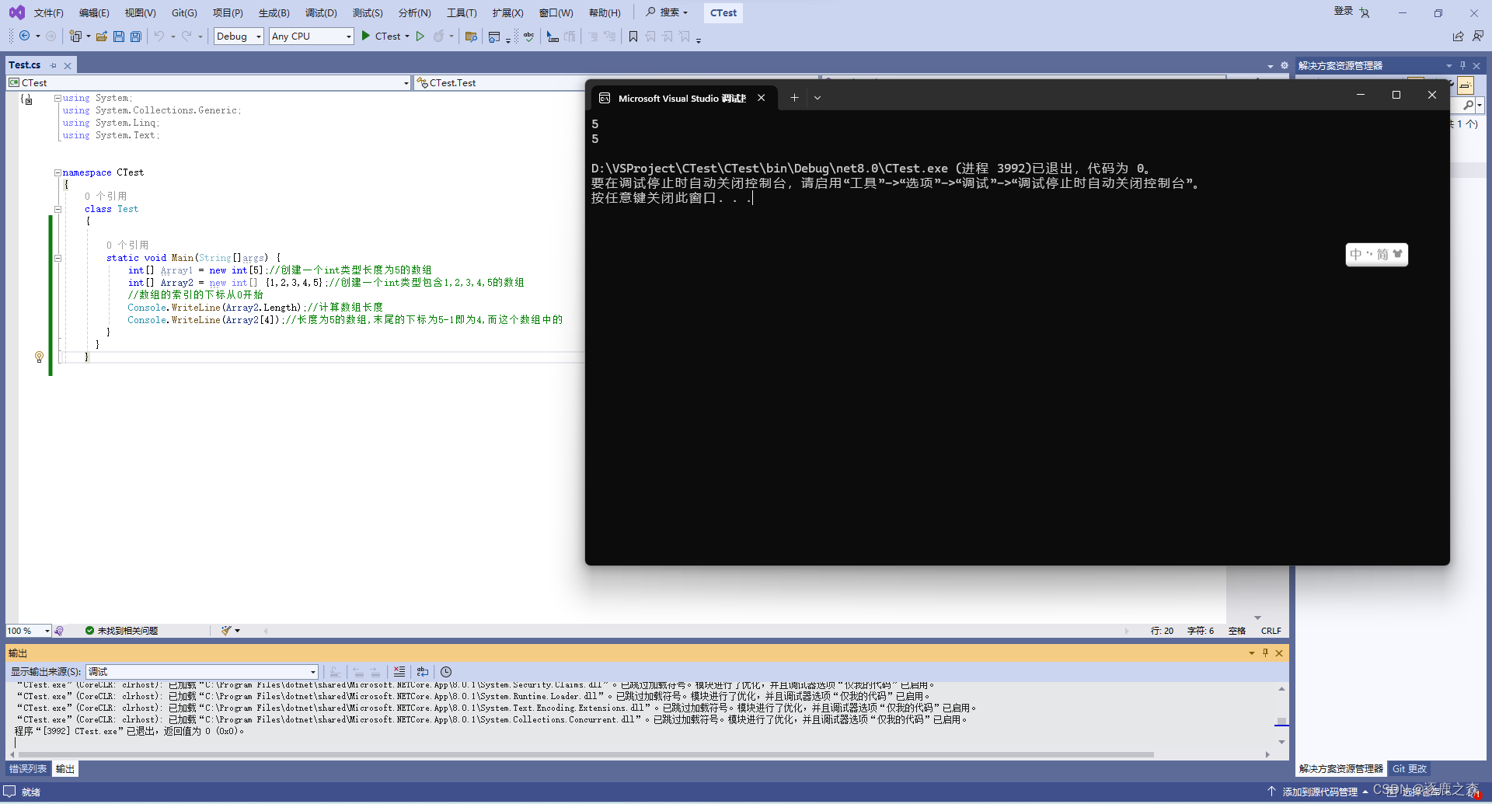Auto-hide the output panel with pin icon
Screen dimensions: 1492x804
[1265, 653]
